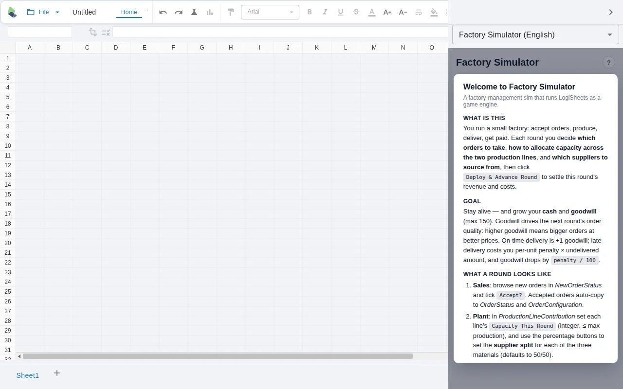Click the Deploy & Advance Round label
Screen dimensions: 623x389
(501, 177)
